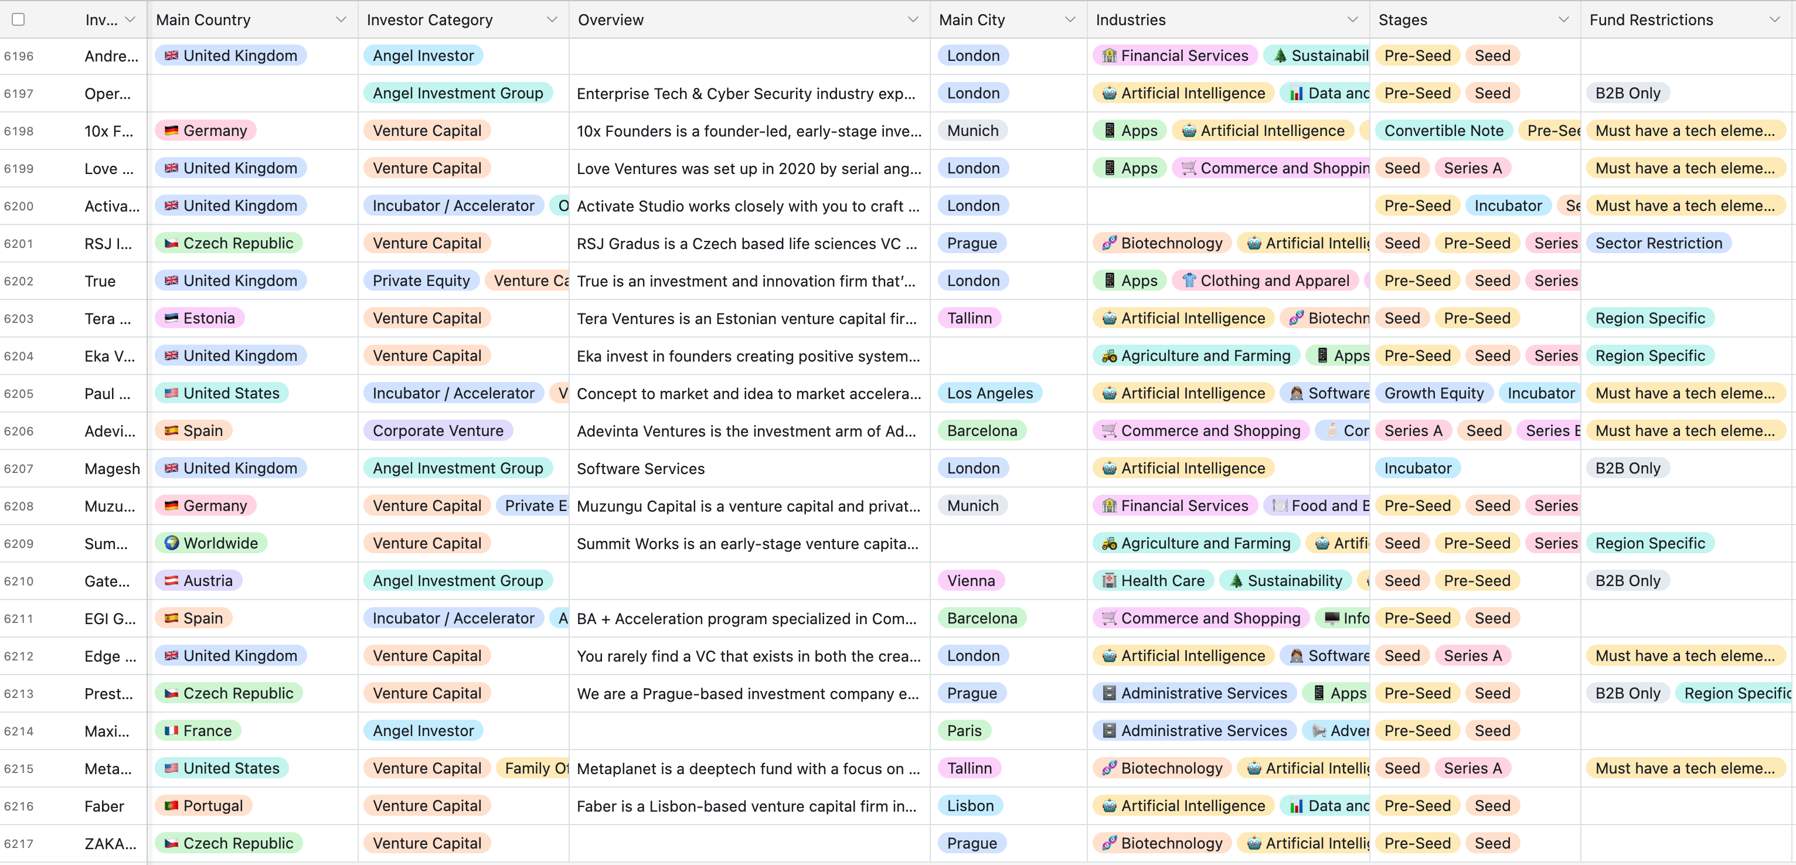The width and height of the screenshot is (1796, 865).
Task: Click the Czech flag icon in row 6201
Action: pyautogui.click(x=171, y=243)
